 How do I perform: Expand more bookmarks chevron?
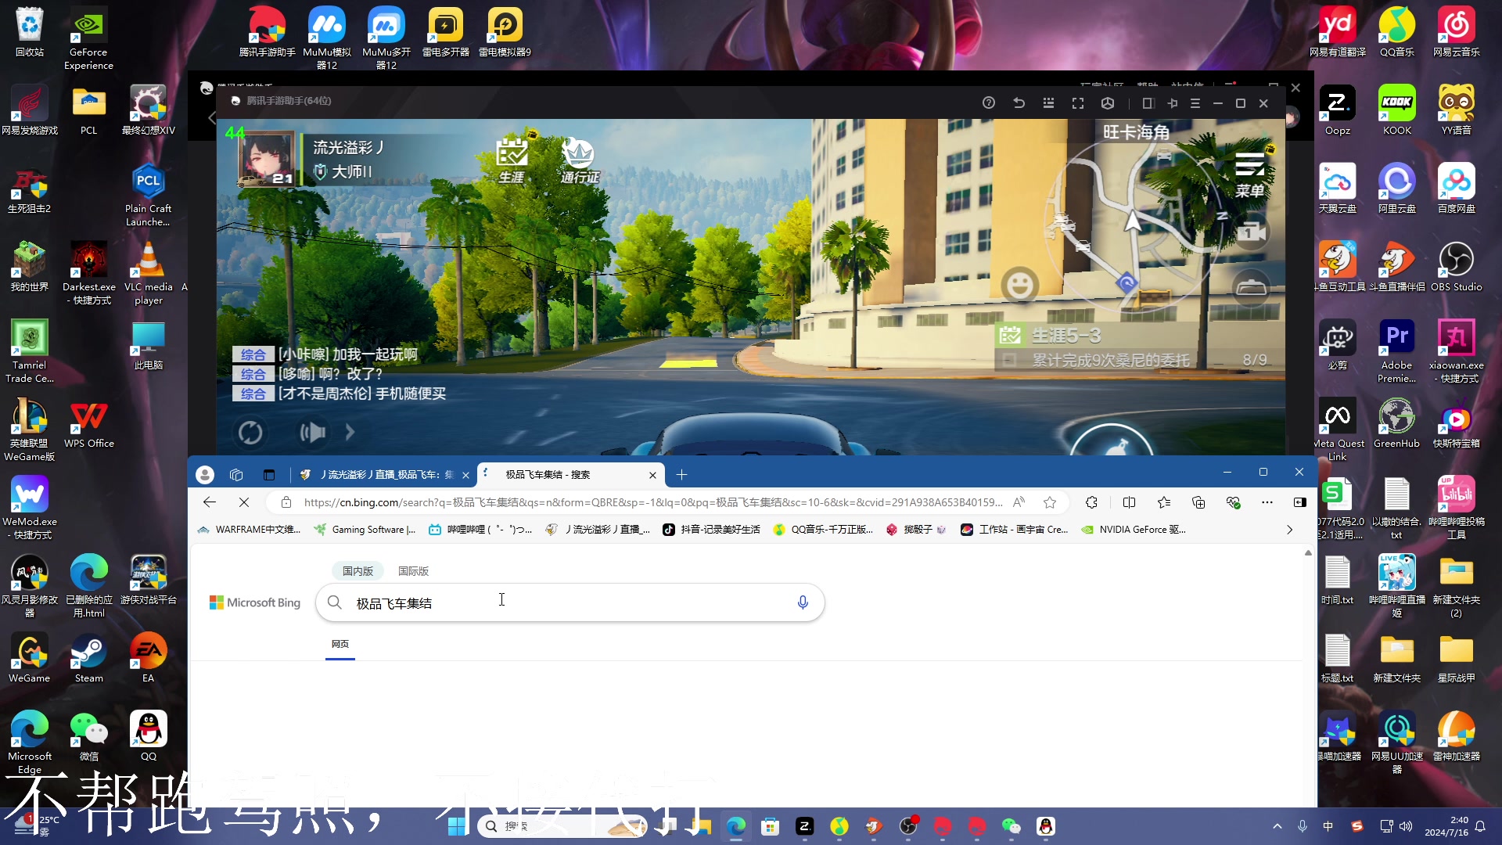(x=1289, y=530)
